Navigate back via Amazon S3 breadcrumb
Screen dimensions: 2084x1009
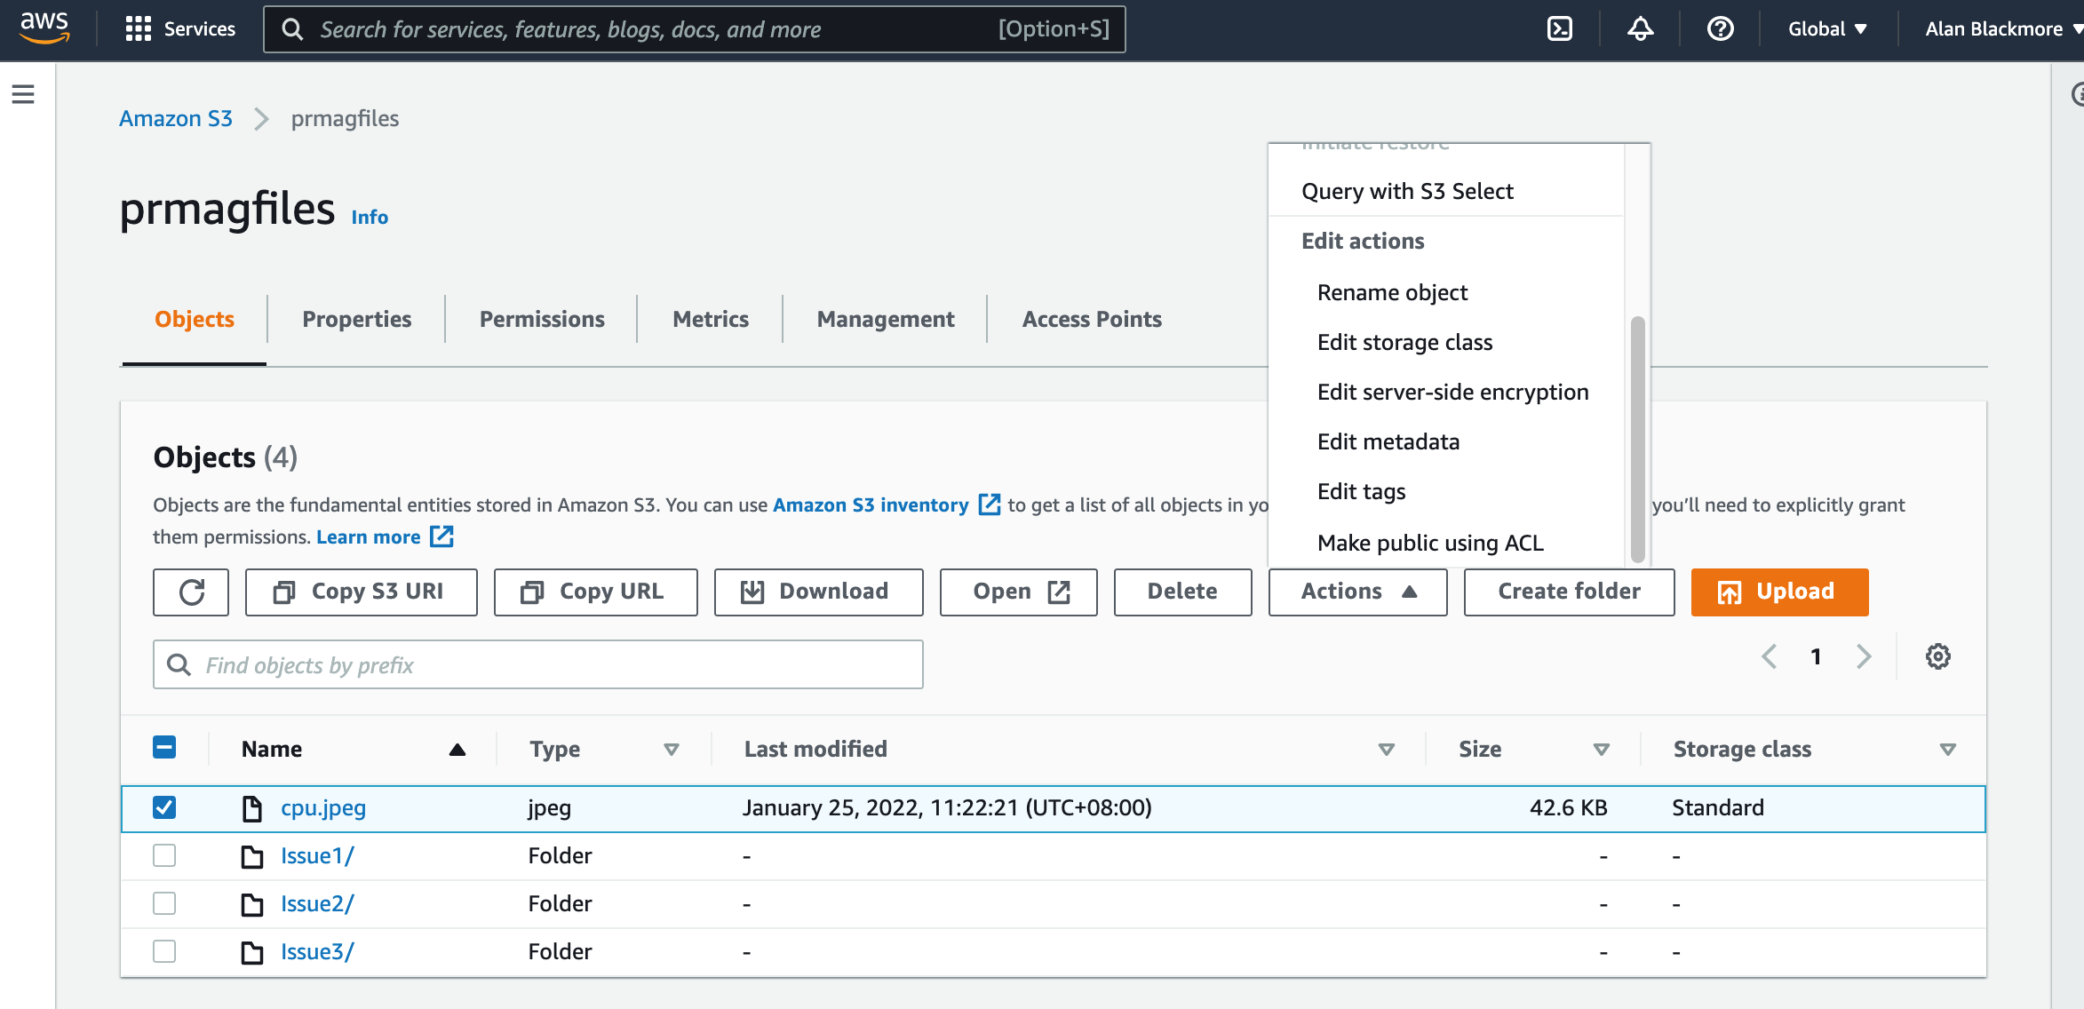pos(176,118)
